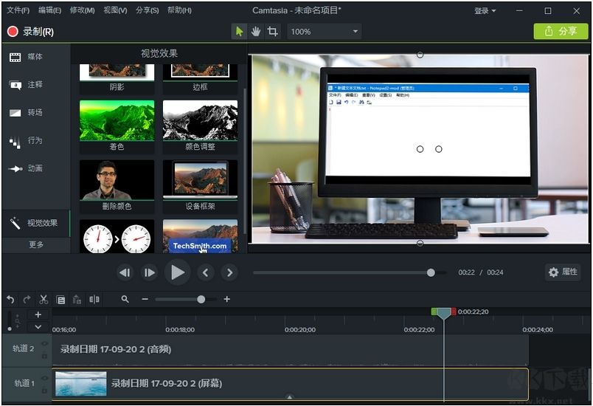Click the split clip icon
The width and height of the screenshot is (593, 406).
click(94, 300)
